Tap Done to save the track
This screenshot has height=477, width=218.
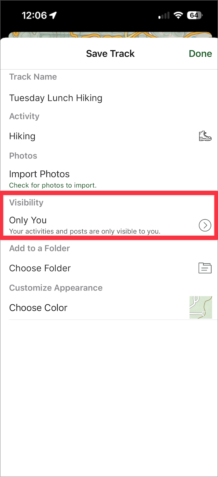pyautogui.click(x=200, y=54)
